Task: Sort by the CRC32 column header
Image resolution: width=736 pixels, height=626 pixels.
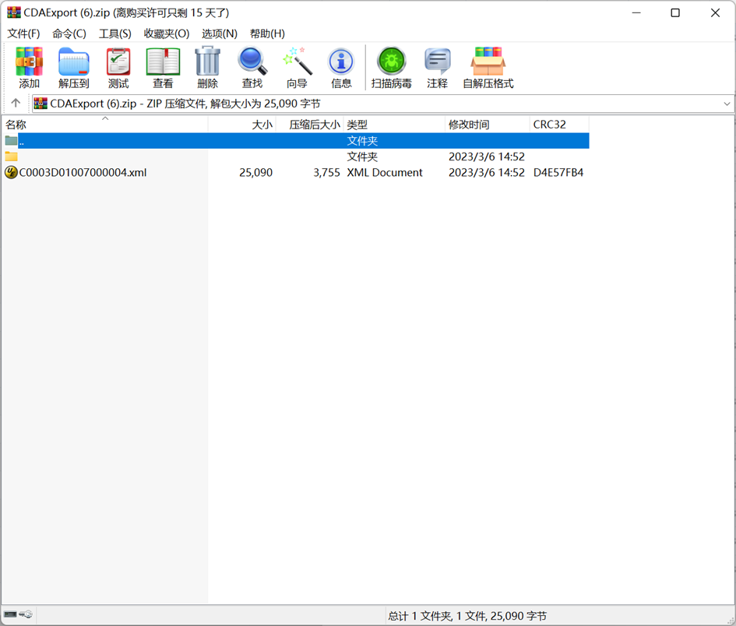Action: pos(559,125)
